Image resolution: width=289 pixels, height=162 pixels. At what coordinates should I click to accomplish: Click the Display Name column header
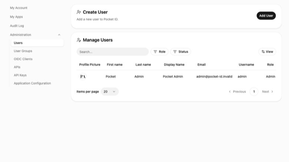pos(174,65)
